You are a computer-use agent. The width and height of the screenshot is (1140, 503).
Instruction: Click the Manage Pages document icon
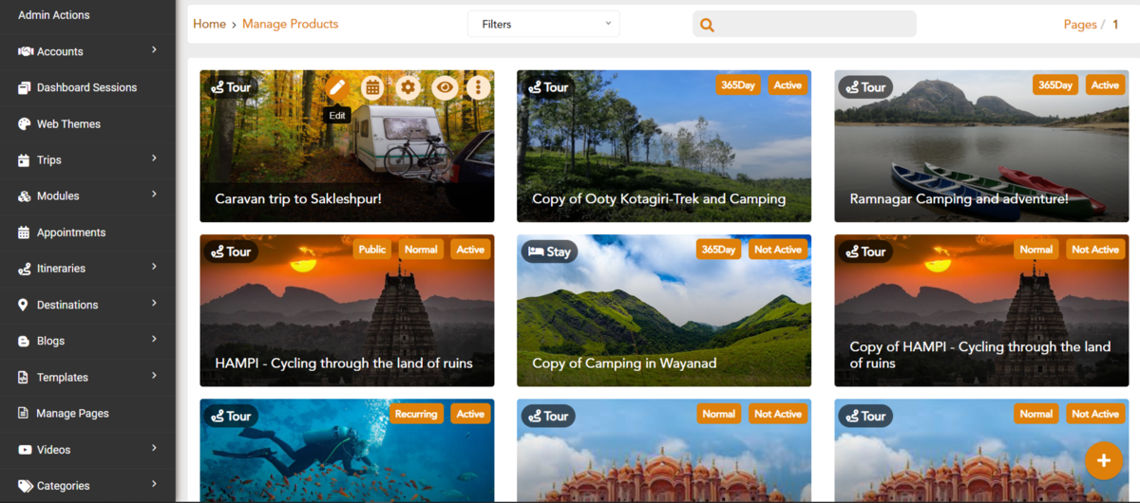[25, 413]
